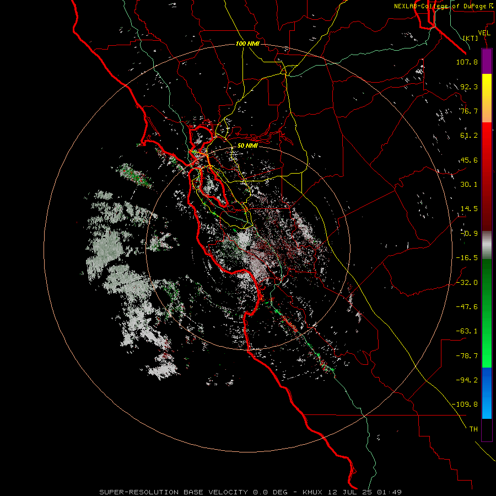Screen dimensions: 496x496
Task: Click the -78.7 legend value
Action: [467, 356]
